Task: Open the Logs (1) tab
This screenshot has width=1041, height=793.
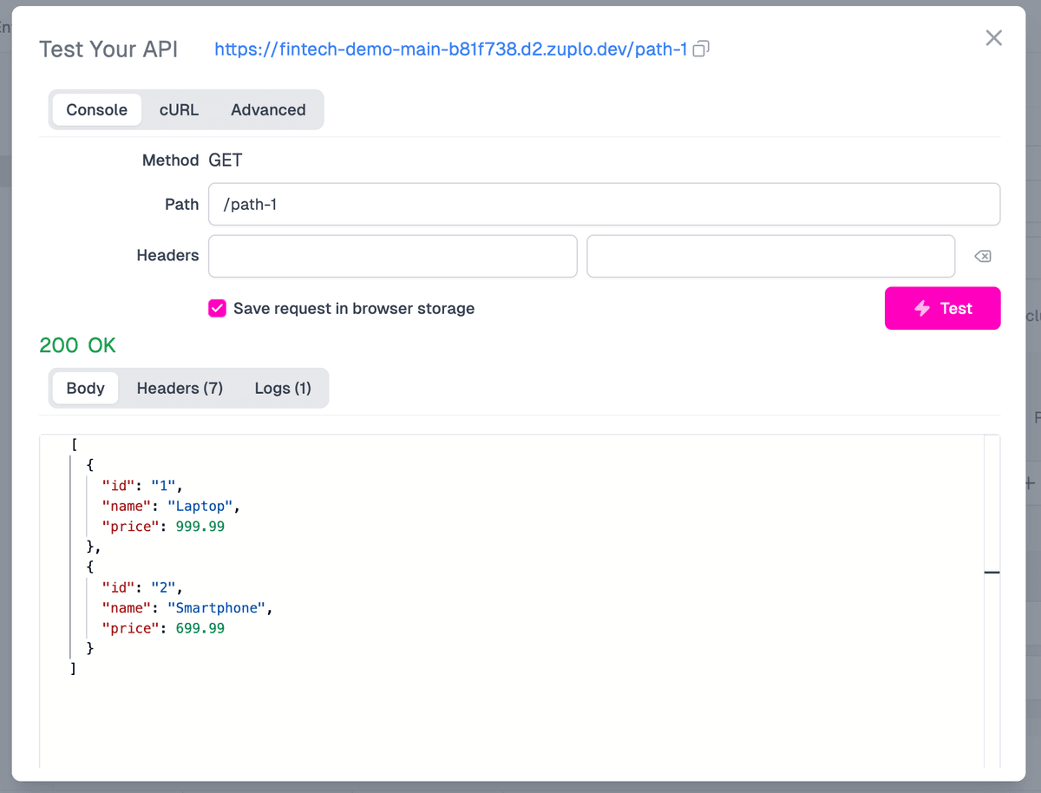Action: click(x=283, y=388)
